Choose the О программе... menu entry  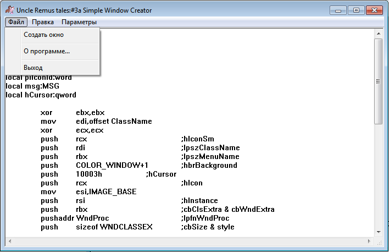[47, 51]
